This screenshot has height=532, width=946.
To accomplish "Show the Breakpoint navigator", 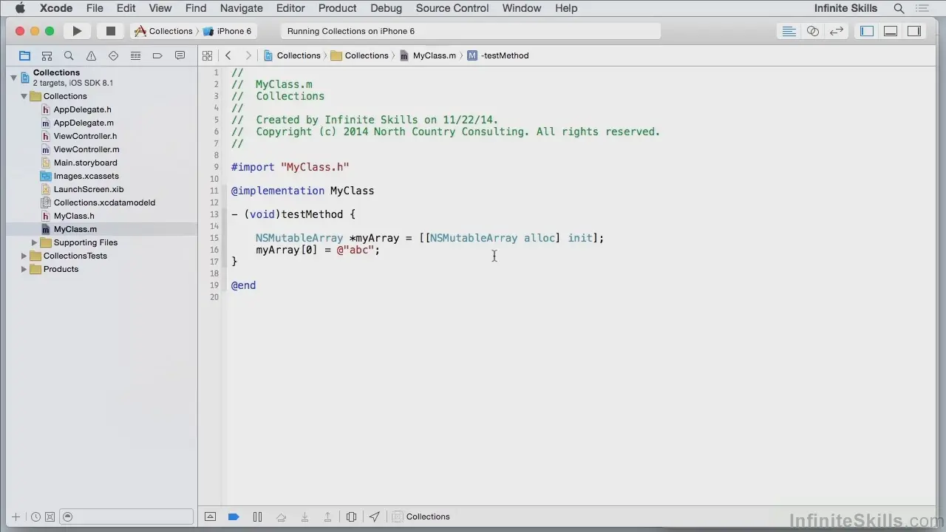I will click(157, 55).
